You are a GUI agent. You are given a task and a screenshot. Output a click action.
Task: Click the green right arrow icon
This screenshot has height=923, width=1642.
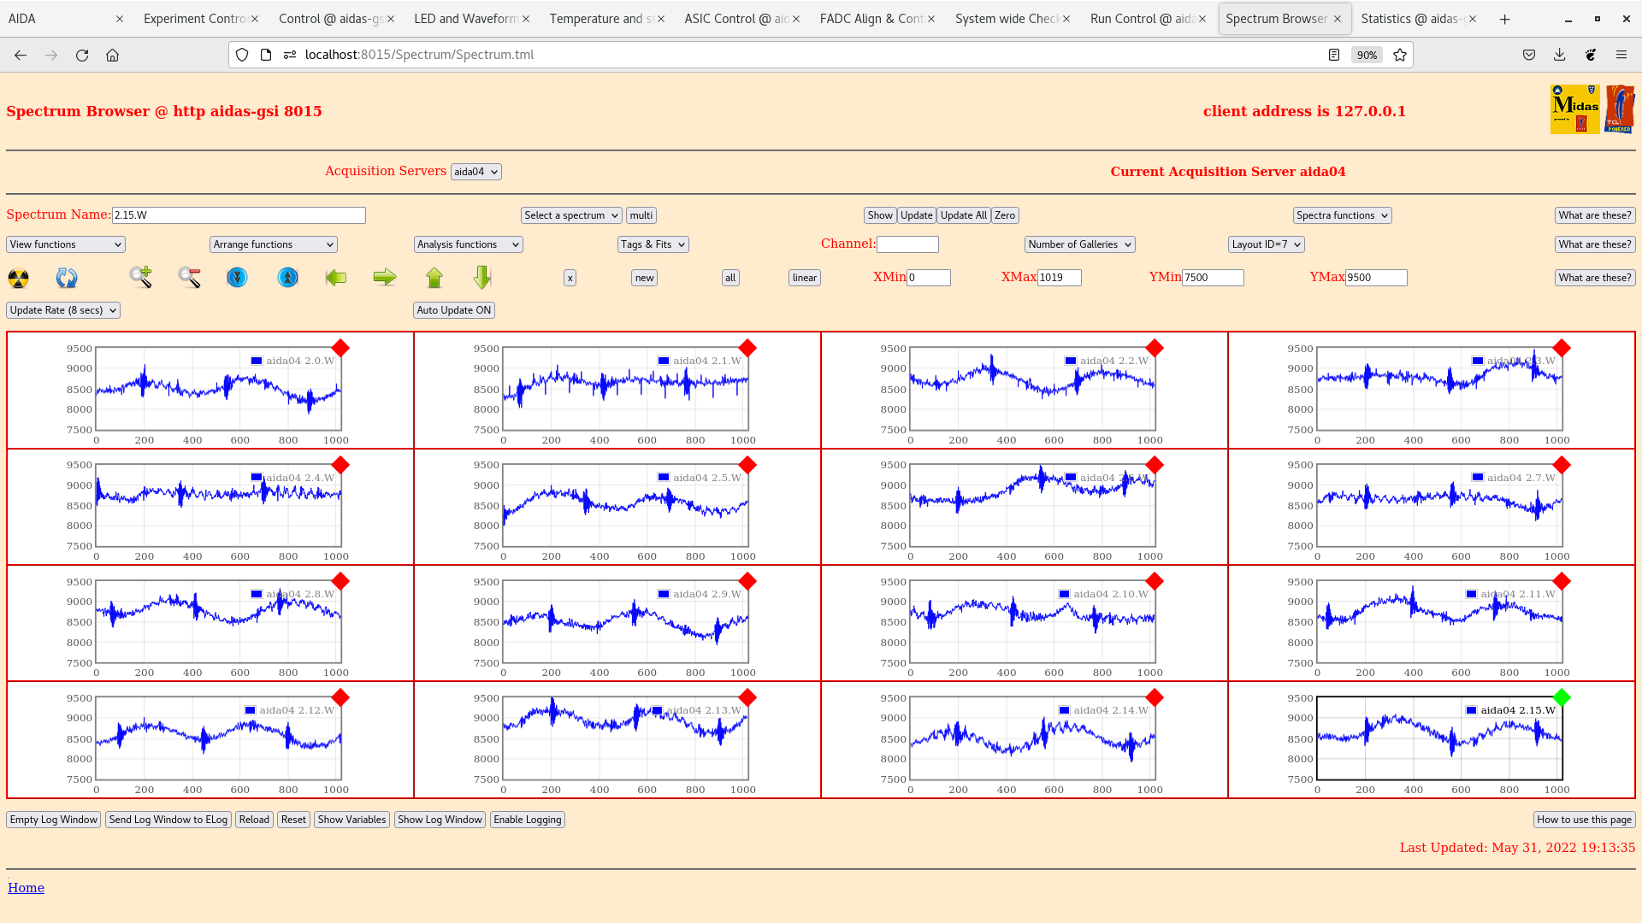tap(385, 277)
